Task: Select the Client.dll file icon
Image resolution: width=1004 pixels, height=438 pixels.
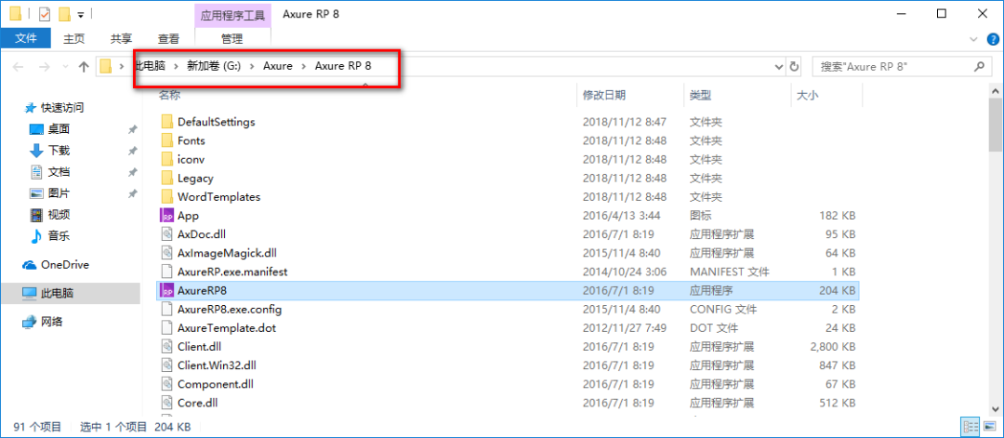Action: [167, 347]
